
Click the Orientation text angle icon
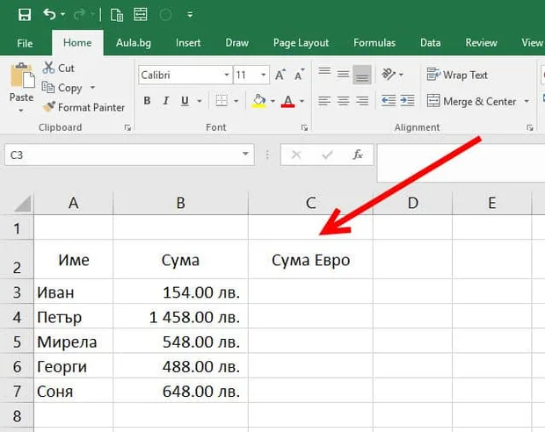[x=389, y=75]
